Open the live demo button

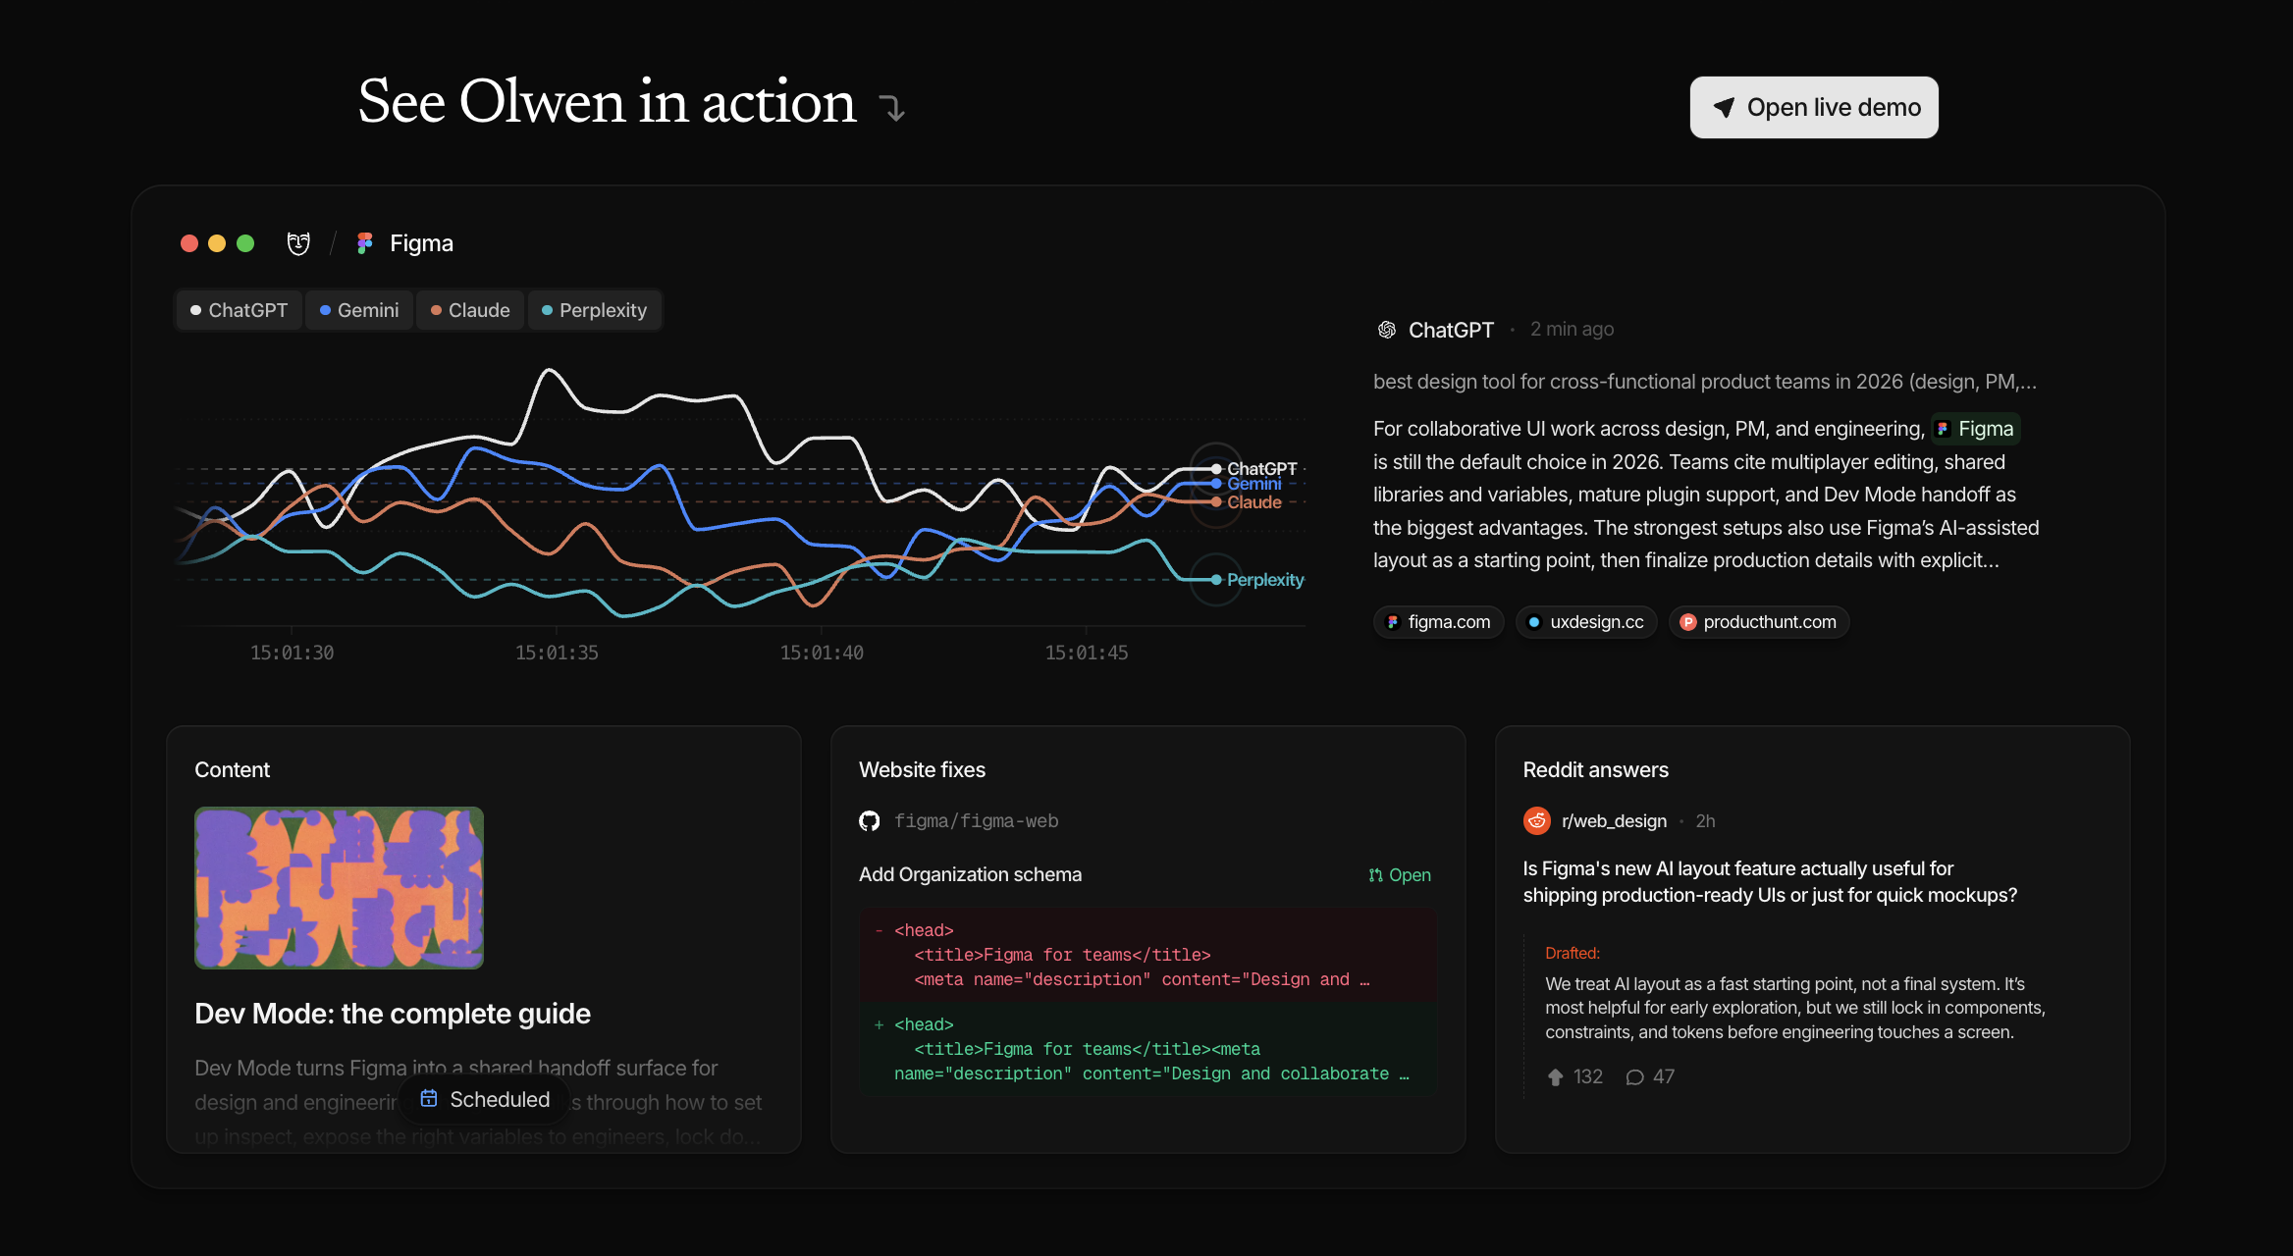pos(1814,108)
